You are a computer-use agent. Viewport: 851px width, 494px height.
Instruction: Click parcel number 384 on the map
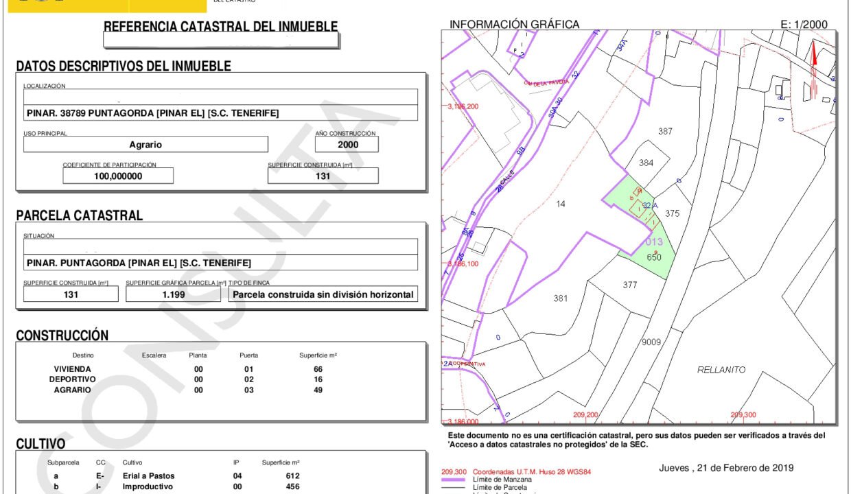pyautogui.click(x=646, y=163)
